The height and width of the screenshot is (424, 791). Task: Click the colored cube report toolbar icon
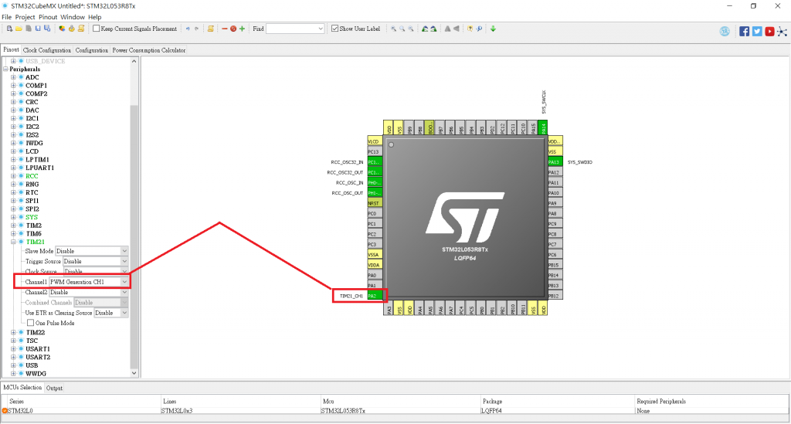[62, 29]
